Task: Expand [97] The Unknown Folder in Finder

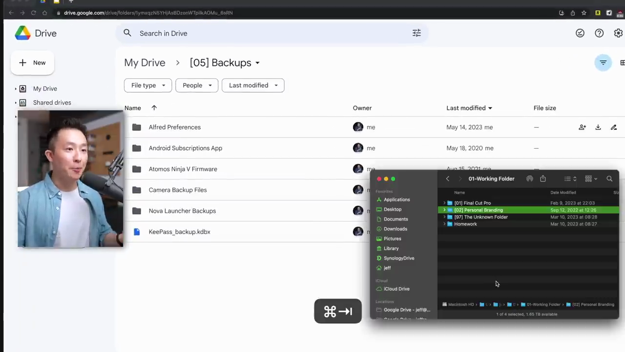Action: (x=444, y=217)
